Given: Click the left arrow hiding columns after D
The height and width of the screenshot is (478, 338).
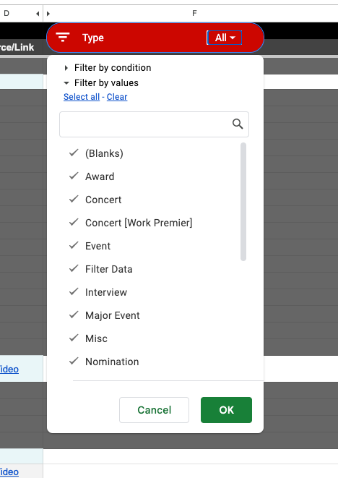Looking at the screenshot, I should click(x=38, y=14).
